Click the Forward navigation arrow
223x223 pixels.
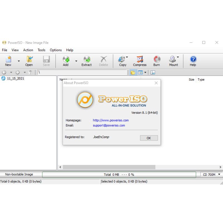pos(18,72)
